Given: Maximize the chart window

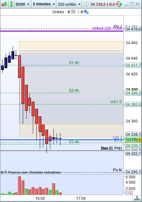Looking at the screenshot, I should click(x=132, y=4).
